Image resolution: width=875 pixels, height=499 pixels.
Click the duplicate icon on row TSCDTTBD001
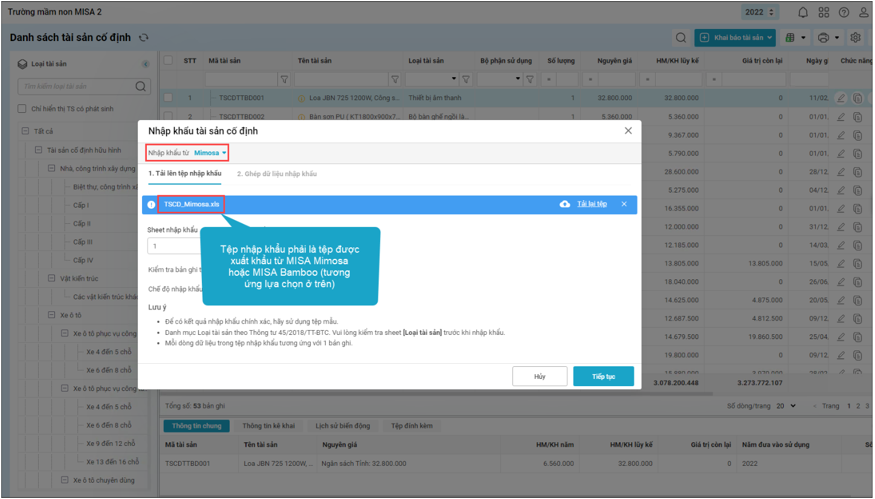857,98
